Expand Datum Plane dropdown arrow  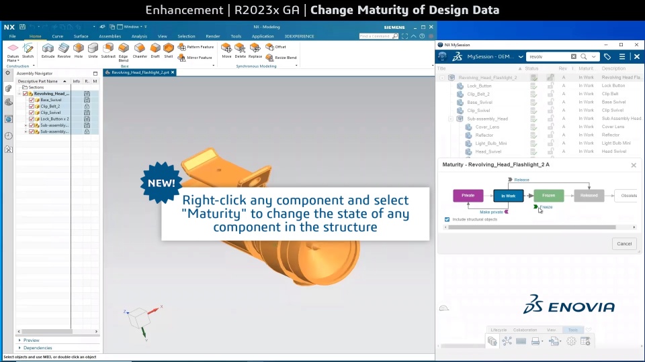tap(18, 61)
